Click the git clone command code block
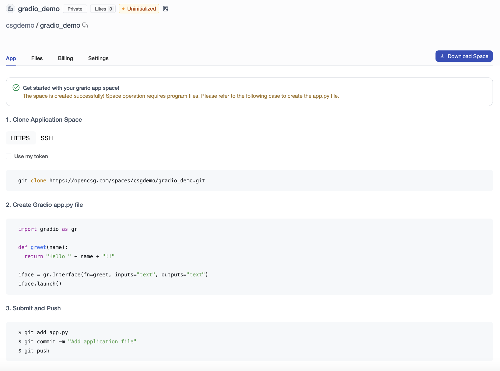Viewport: 500px width, 371px height. click(249, 181)
